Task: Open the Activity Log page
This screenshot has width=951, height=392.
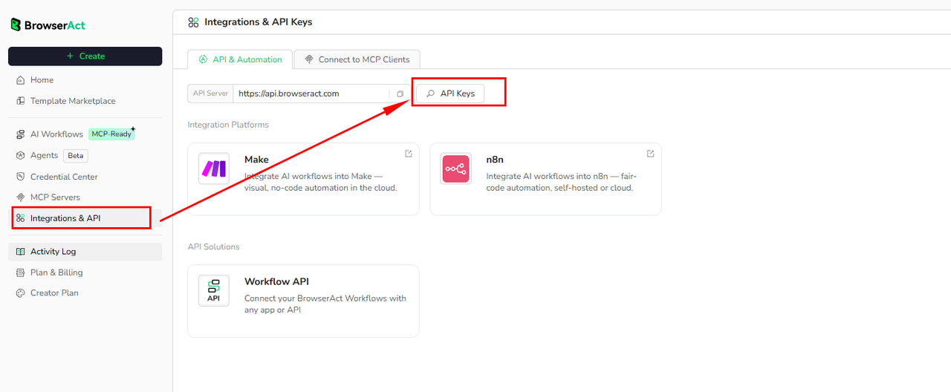Action: click(53, 252)
